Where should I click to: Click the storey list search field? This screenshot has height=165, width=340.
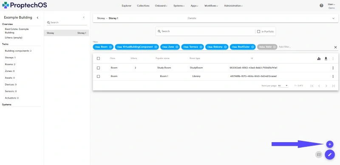[67, 22]
